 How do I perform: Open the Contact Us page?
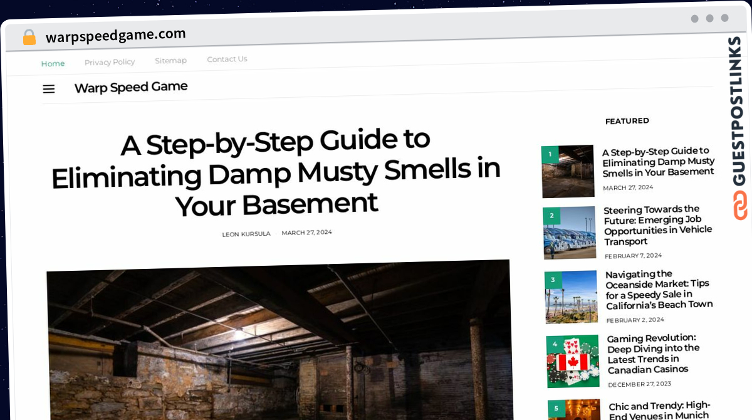click(x=227, y=59)
